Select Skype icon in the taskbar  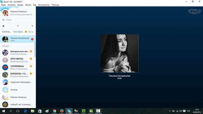coord(69,111)
